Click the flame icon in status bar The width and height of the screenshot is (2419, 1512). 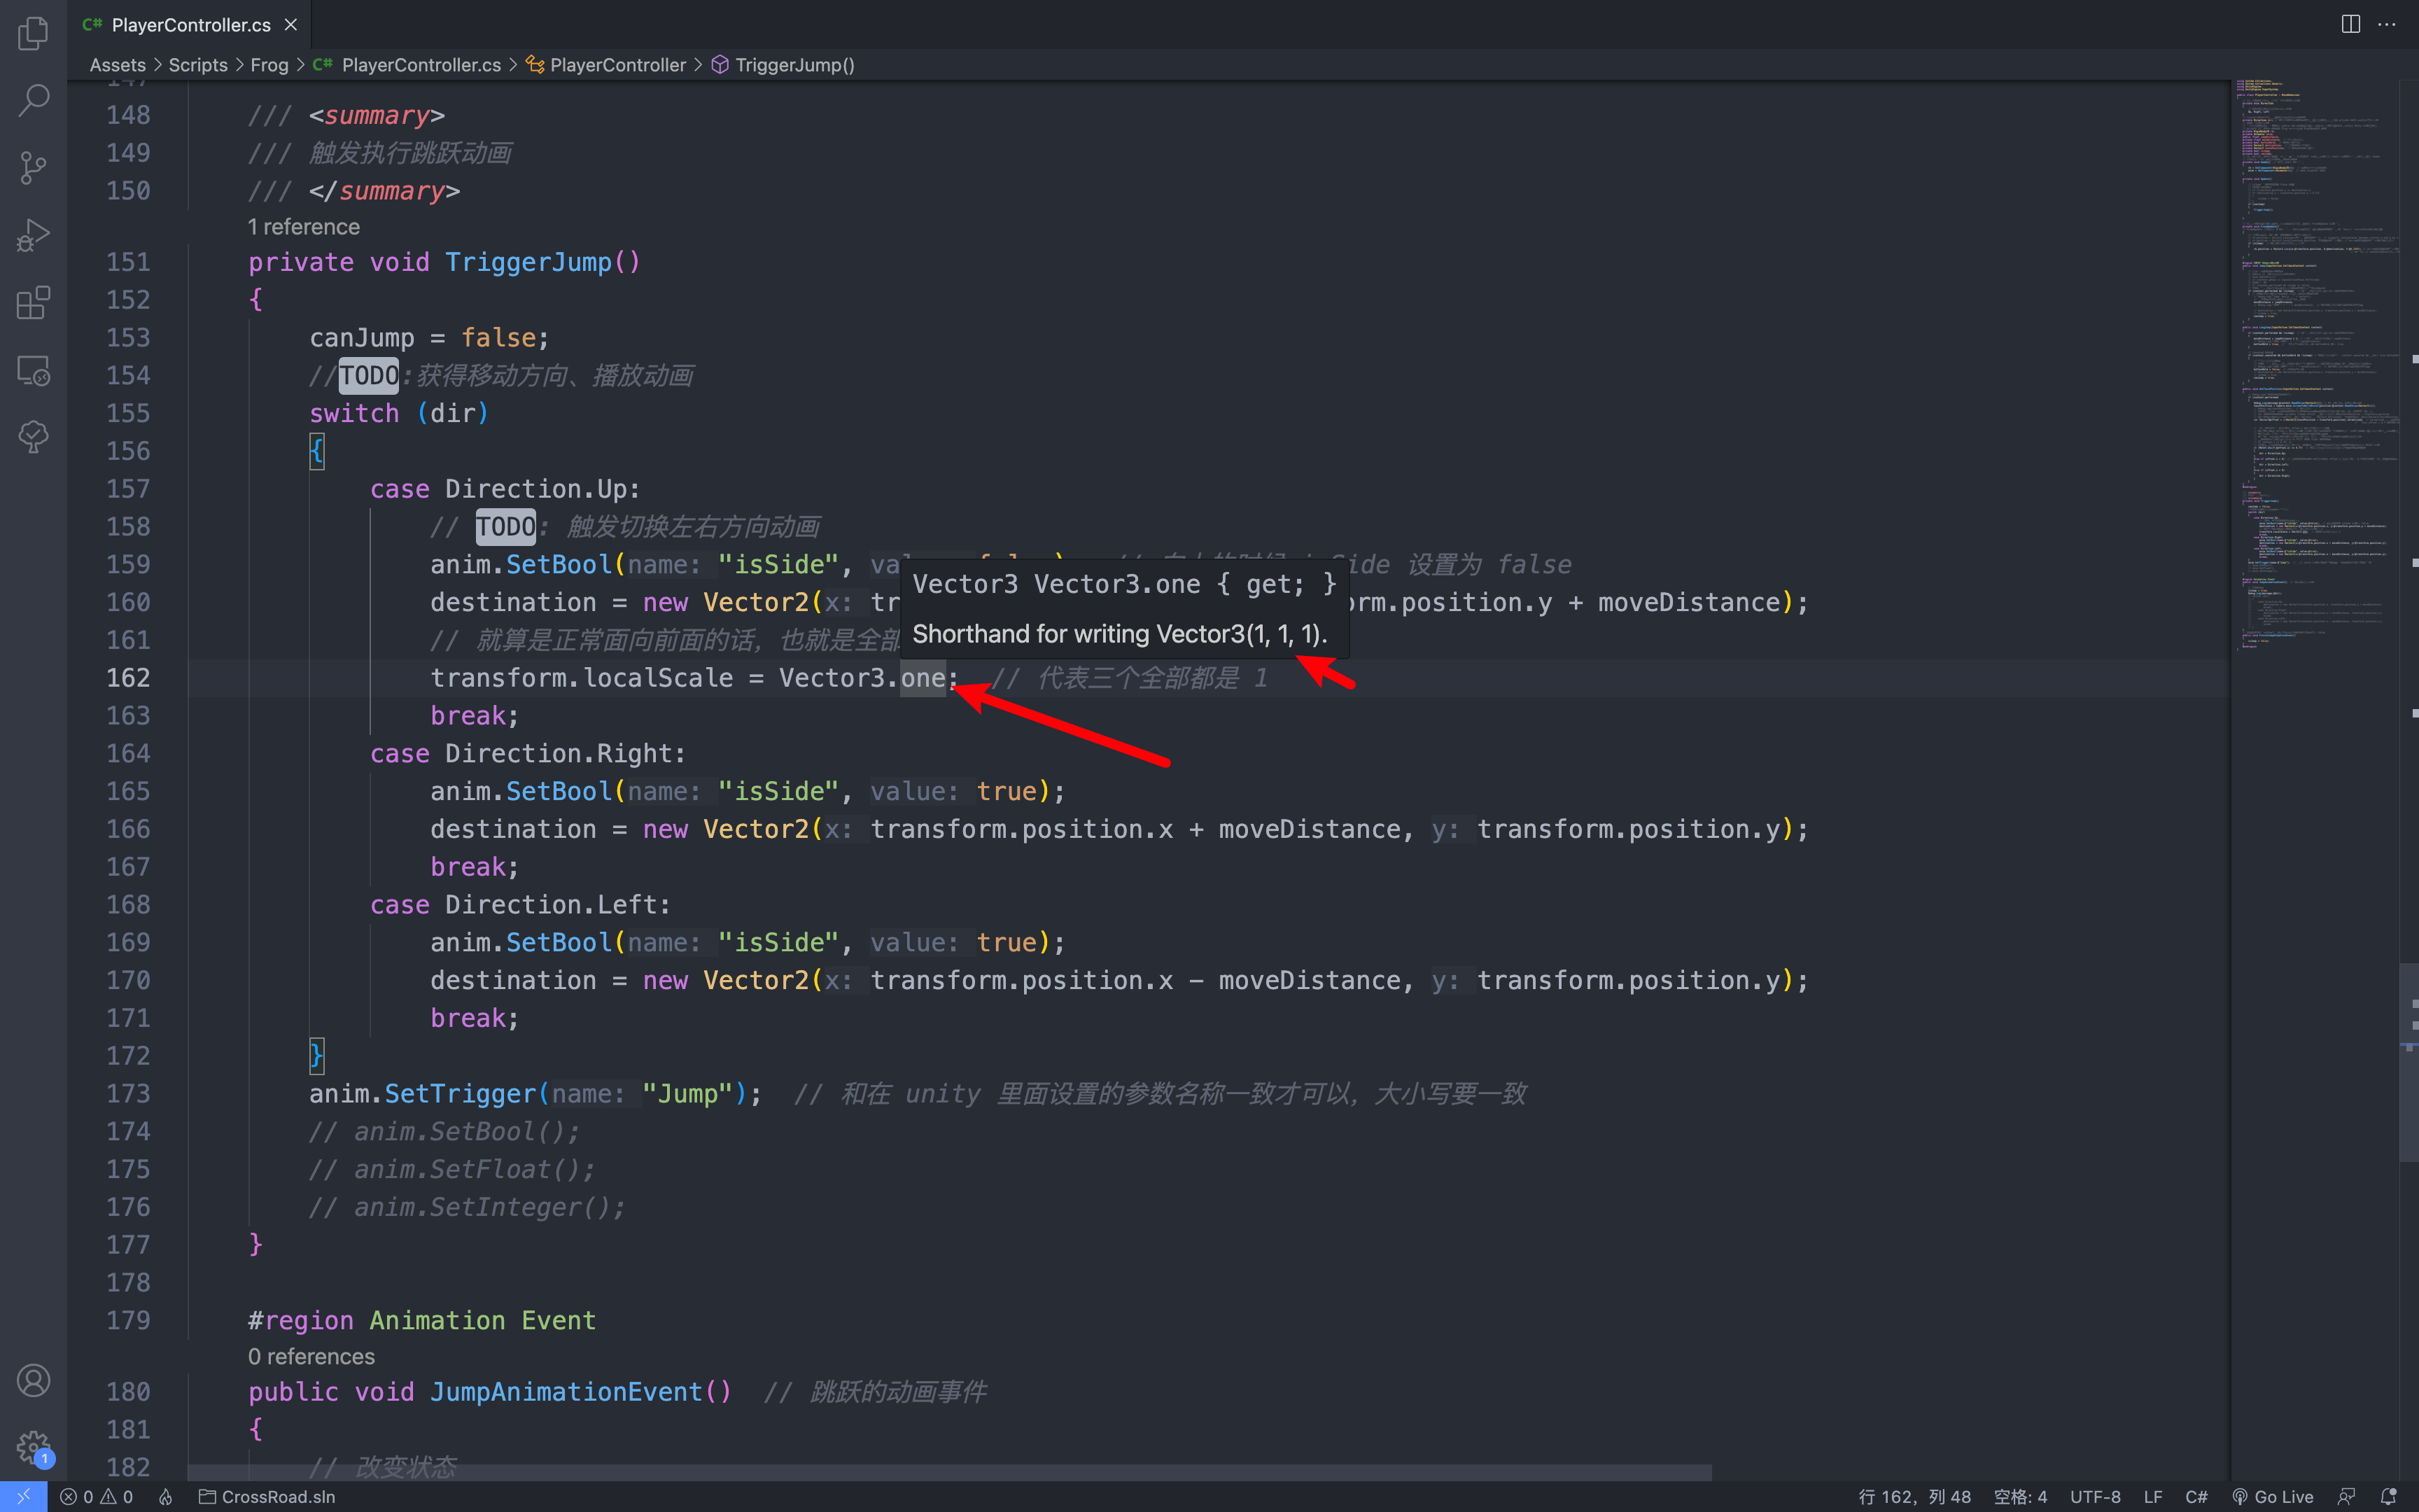pyautogui.click(x=166, y=1496)
